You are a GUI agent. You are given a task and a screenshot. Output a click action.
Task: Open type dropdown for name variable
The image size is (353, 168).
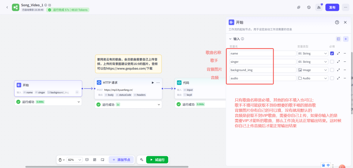[313, 53]
